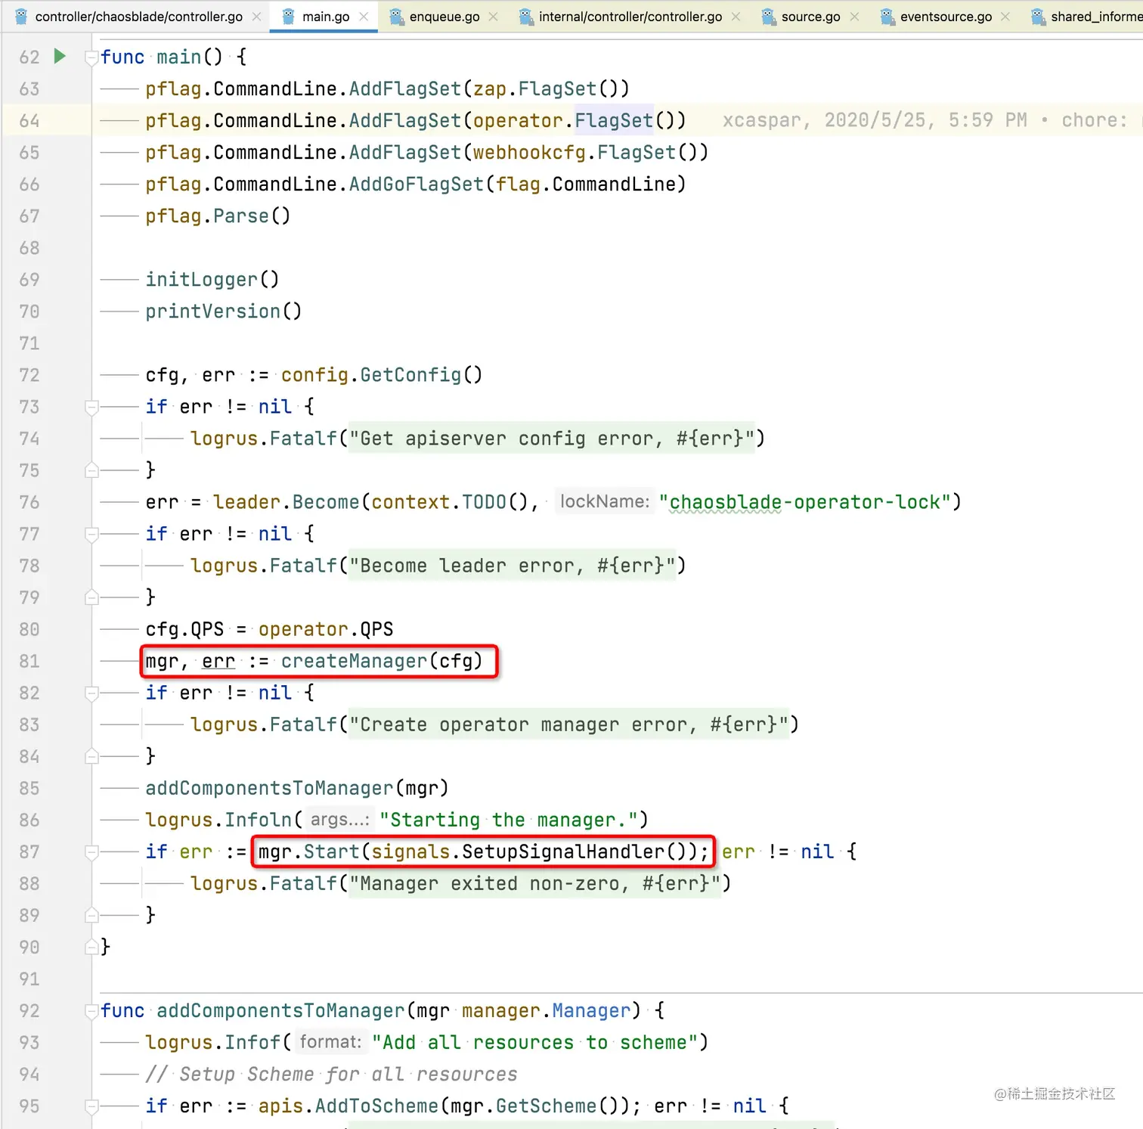Click leader.Become on line 76
Viewport: 1143px width, 1129px height.
(x=286, y=502)
